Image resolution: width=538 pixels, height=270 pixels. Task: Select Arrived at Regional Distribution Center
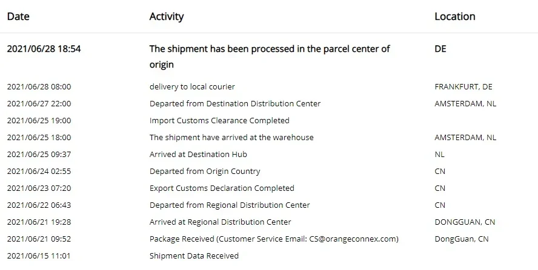pyautogui.click(x=220, y=222)
